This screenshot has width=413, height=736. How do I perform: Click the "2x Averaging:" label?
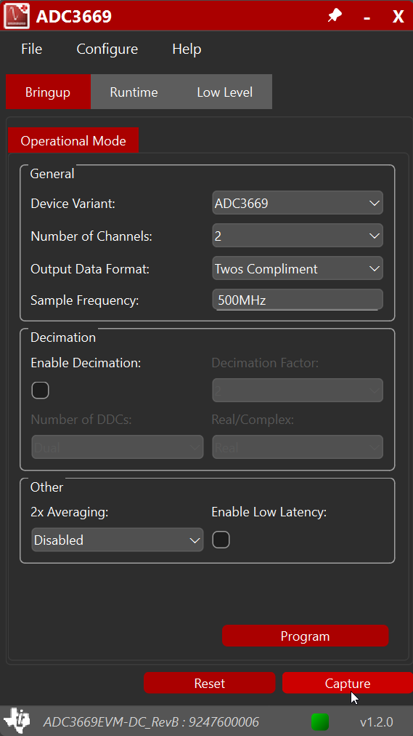69,512
